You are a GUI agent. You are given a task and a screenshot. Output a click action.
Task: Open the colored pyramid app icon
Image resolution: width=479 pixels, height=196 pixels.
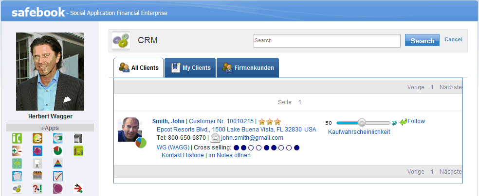click(x=58, y=163)
